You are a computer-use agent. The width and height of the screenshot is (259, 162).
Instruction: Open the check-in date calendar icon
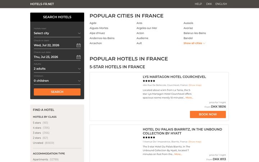point(78,45)
